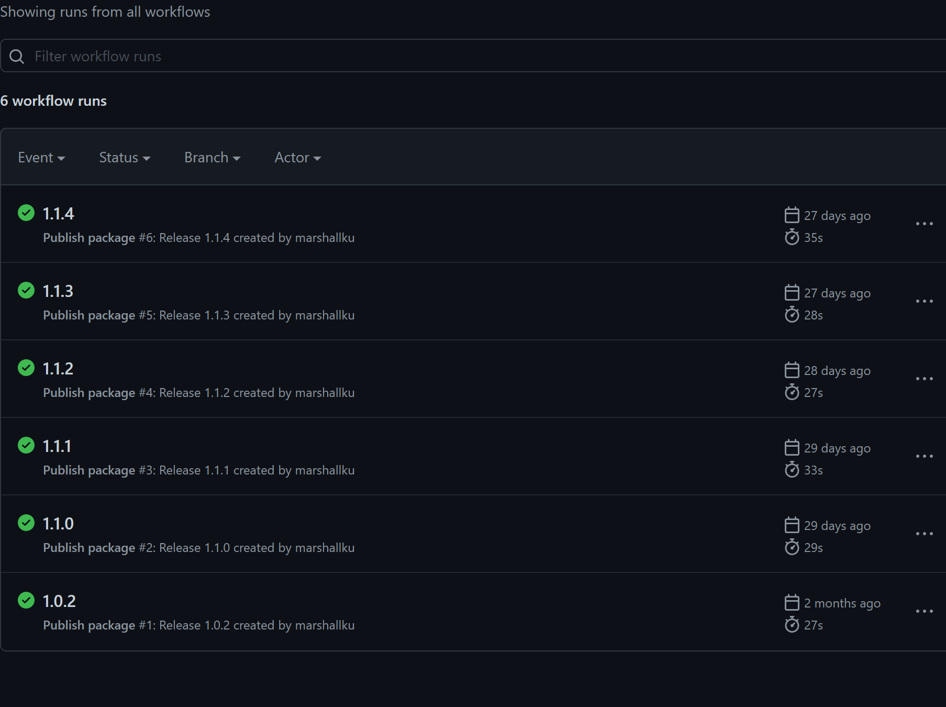Click the green status icon beside 1.1.2
The width and height of the screenshot is (946, 707).
(26, 368)
